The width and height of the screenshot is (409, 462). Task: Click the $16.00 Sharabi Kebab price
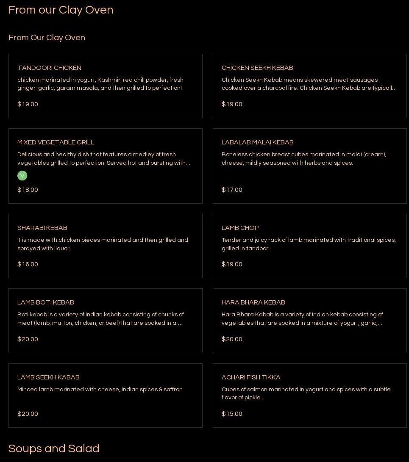(x=28, y=264)
